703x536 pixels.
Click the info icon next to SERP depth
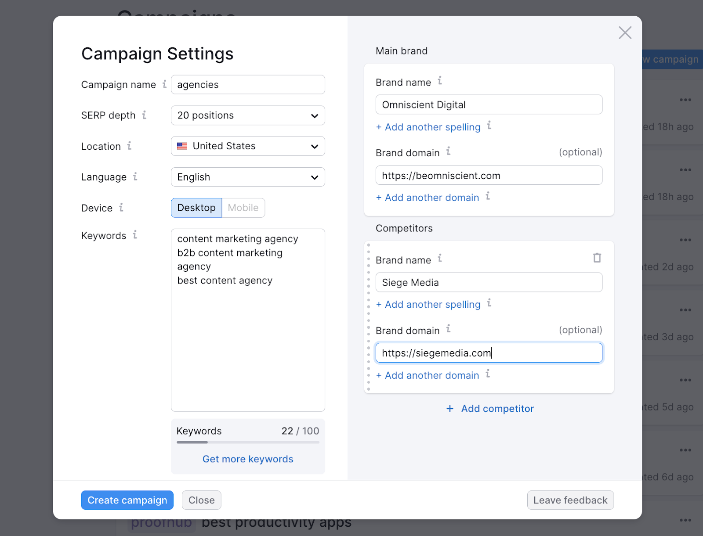coord(144,115)
